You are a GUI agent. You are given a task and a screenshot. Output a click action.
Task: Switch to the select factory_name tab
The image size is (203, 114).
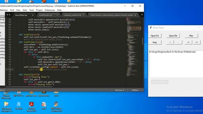(x=111, y=15)
